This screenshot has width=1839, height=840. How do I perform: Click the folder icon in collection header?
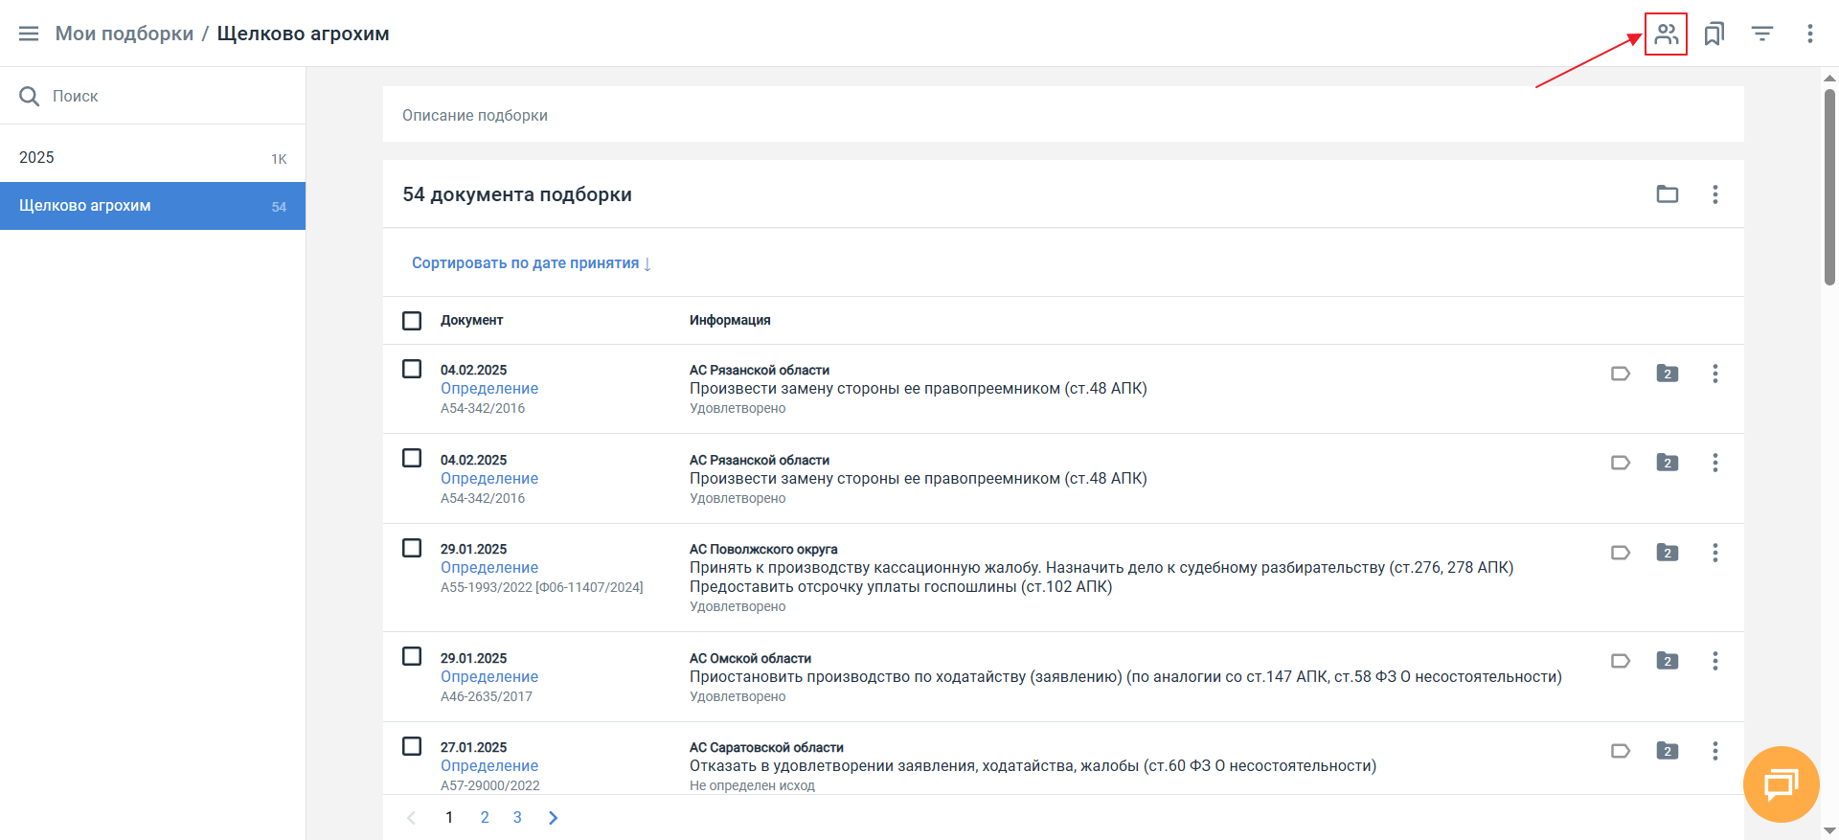point(1668,194)
